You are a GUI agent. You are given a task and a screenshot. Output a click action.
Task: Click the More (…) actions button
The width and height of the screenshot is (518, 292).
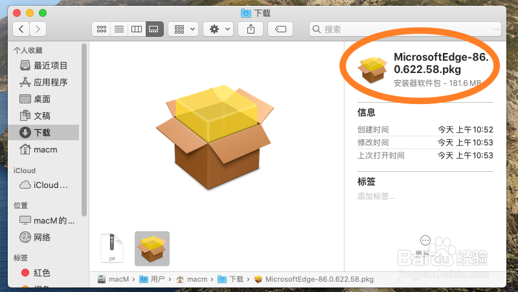pyautogui.click(x=425, y=240)
